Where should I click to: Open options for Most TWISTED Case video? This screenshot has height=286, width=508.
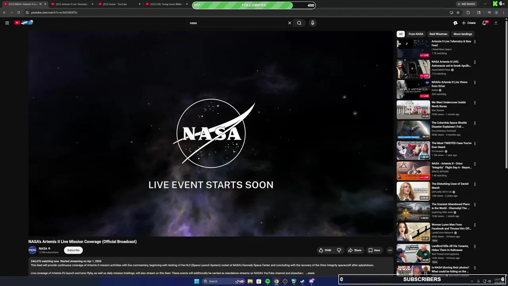click(x=475, y=144)
